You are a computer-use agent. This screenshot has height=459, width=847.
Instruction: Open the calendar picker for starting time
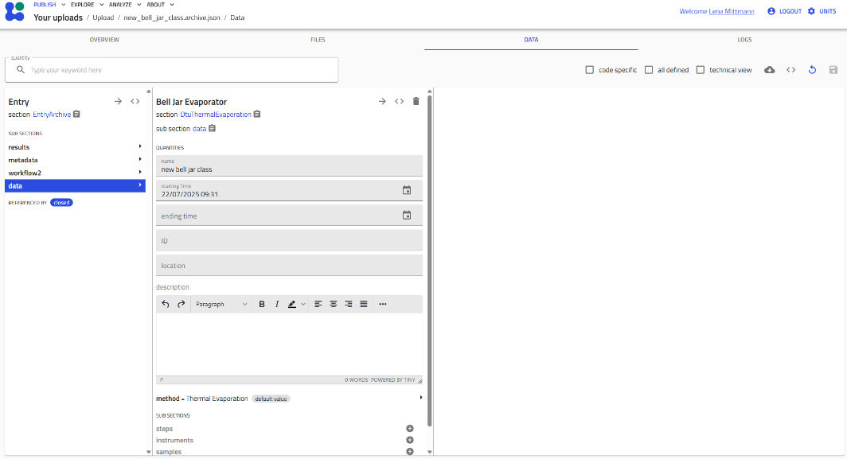point(407,191)
